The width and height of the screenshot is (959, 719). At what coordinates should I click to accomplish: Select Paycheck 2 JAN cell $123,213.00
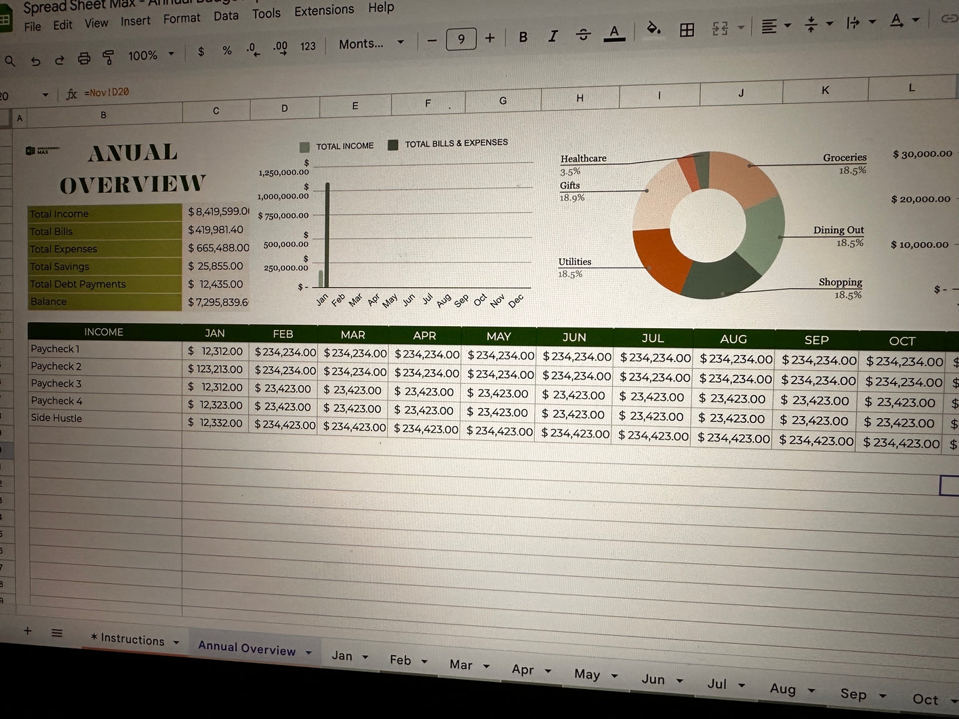tap(216, 369)
